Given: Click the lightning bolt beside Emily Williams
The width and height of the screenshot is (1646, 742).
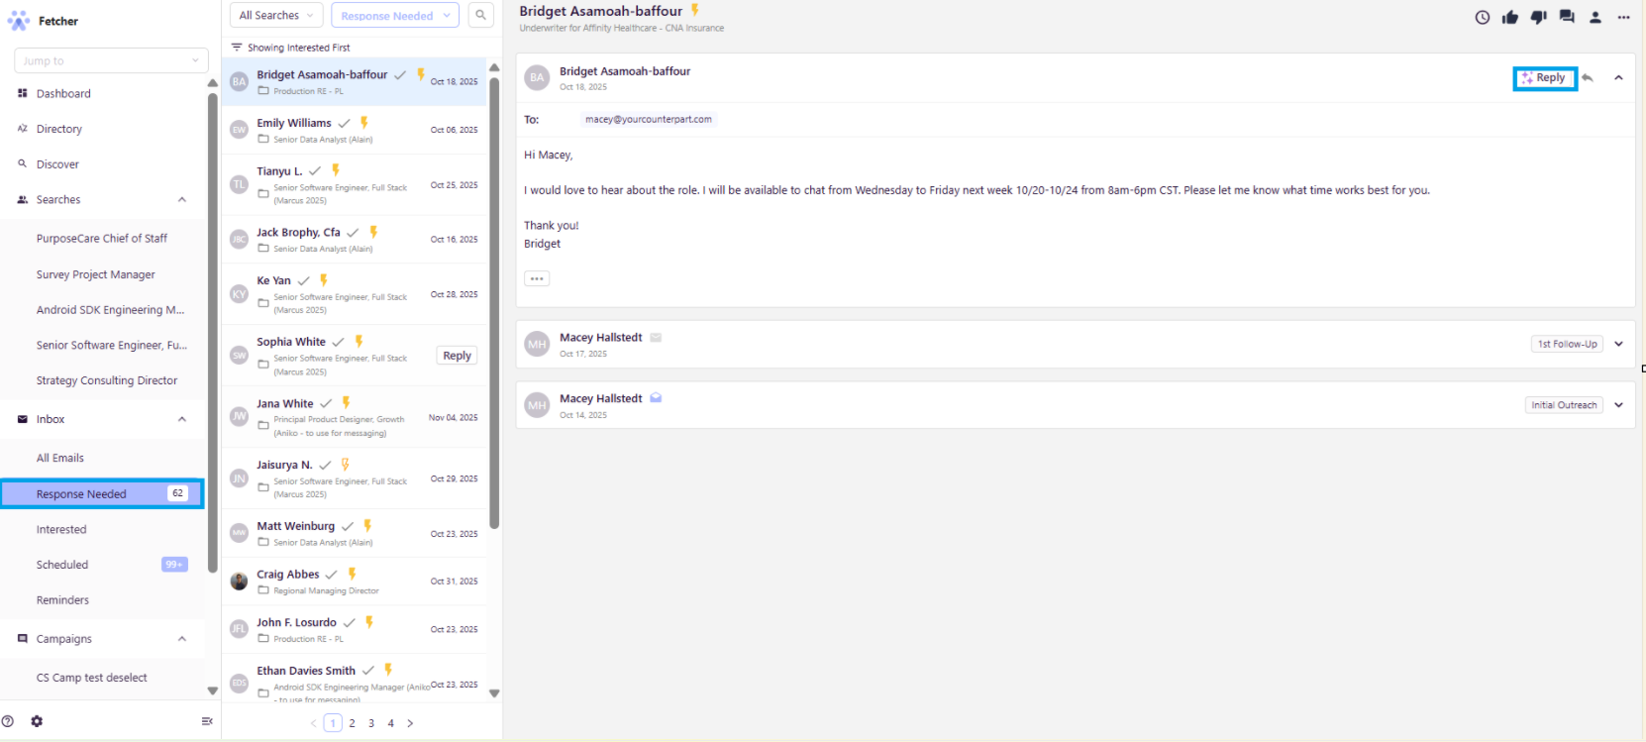Looking at the screenshot, I should (x=364, y=123).
